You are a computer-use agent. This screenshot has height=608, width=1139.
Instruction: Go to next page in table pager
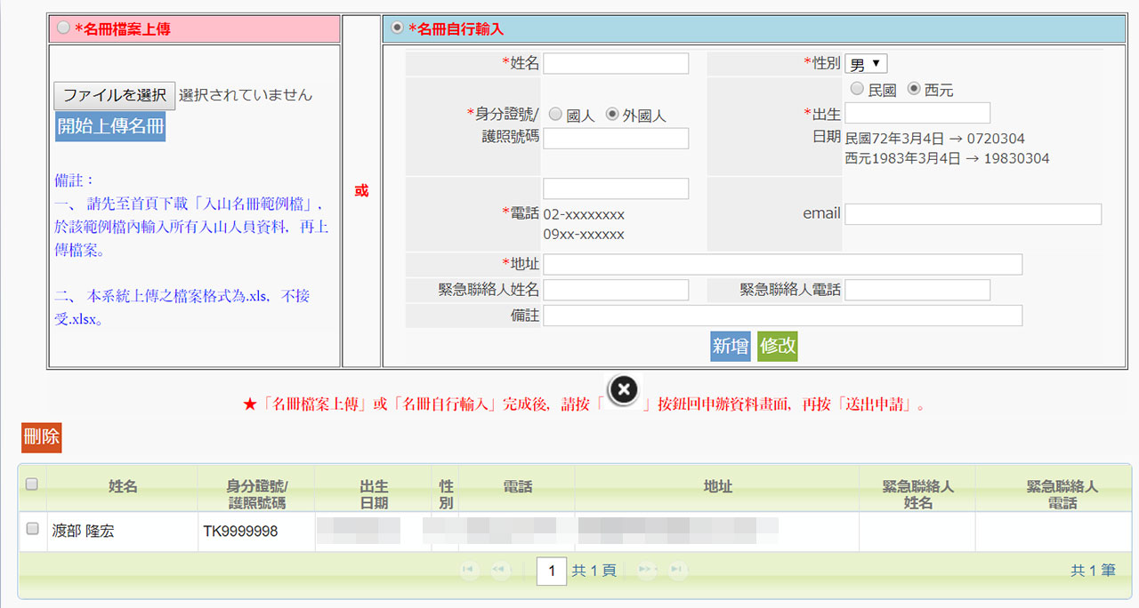click(x=647, y=570)
